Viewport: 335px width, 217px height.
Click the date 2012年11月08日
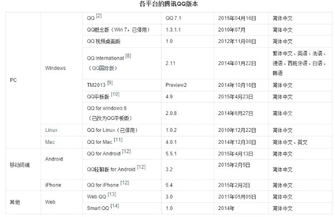237,41
